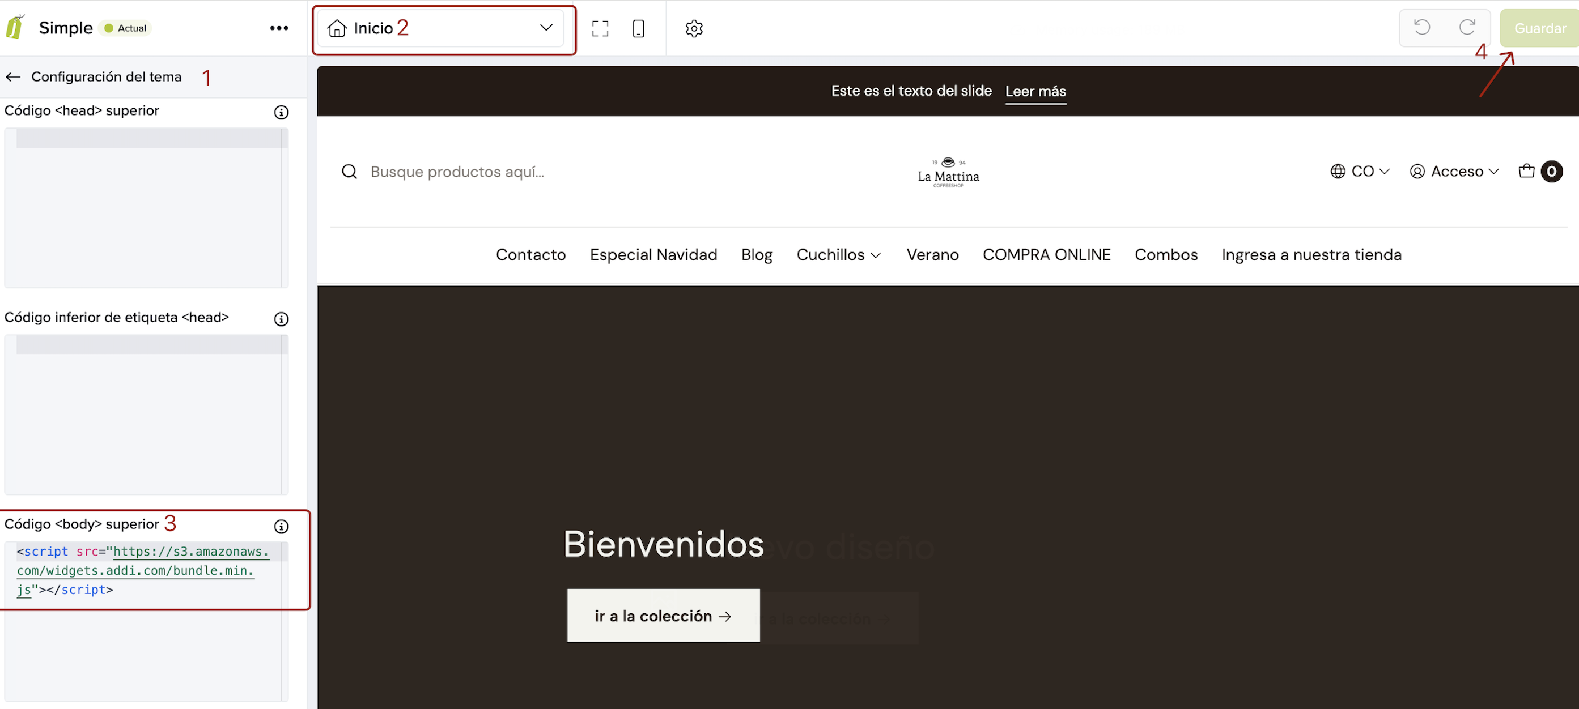Click the Guardar save button
The image size is (1579, 709).
click(x=1539, y=28)
